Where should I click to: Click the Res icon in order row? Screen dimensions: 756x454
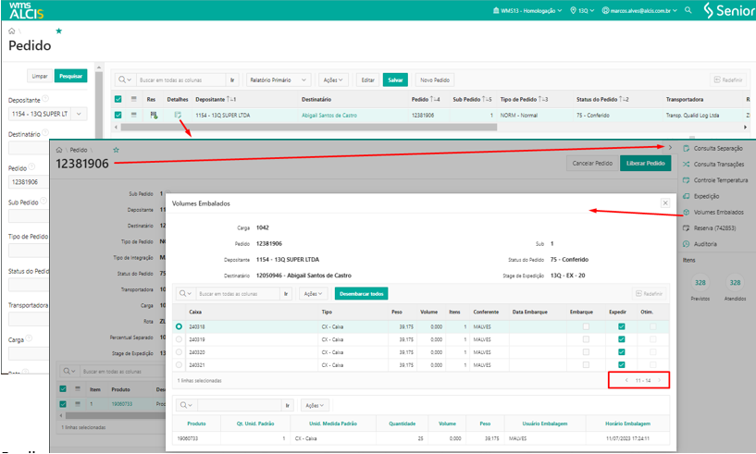[x=154, y=116]
